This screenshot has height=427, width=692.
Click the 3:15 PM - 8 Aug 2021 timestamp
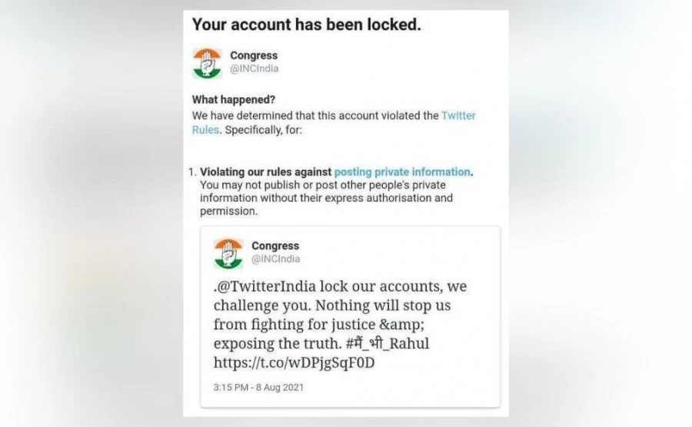[258, 387]
